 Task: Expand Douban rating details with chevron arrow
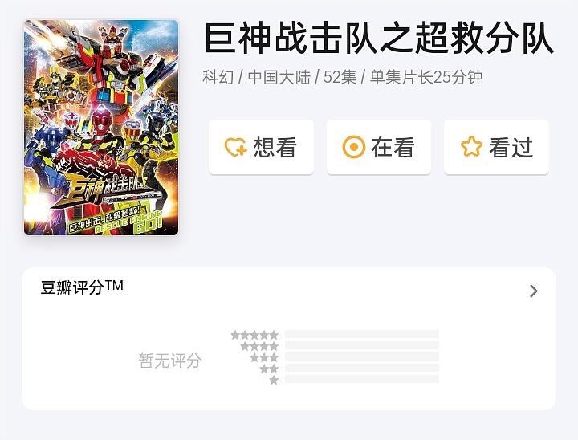pyautogui.click(x=533, y=291)
